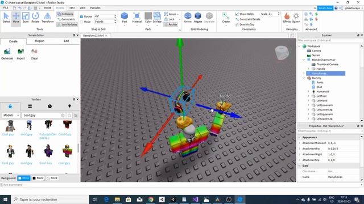Switch to the TEST ribbon tab
364x204 pixels.
tap(72, 8)
